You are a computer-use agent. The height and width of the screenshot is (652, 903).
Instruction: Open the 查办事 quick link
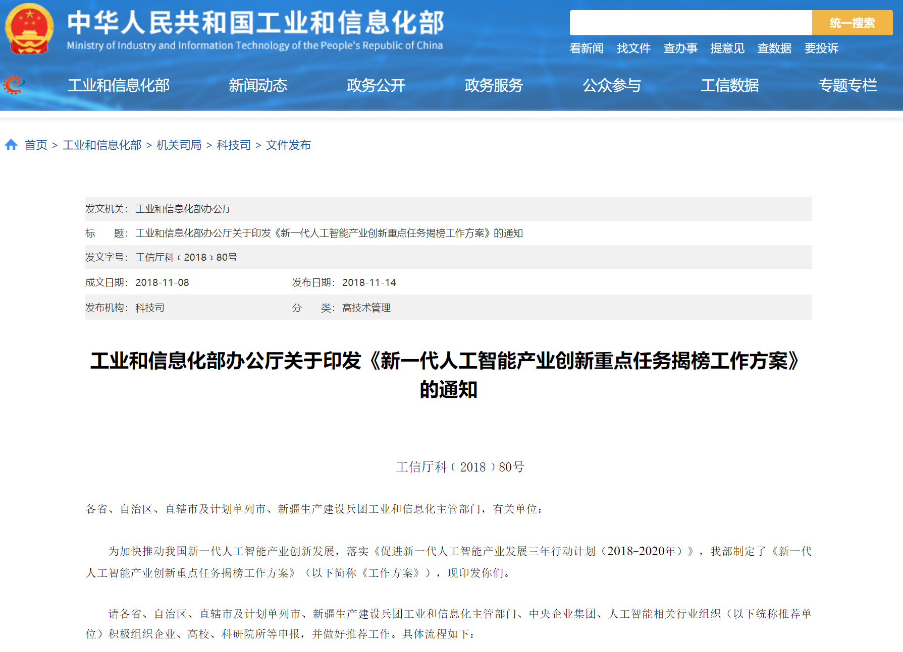click(x=680, y=48)
